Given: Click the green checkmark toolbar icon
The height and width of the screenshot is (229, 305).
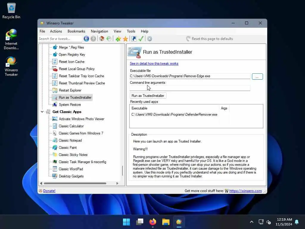Looking at the screenshot, I should [x=141, y=38].
